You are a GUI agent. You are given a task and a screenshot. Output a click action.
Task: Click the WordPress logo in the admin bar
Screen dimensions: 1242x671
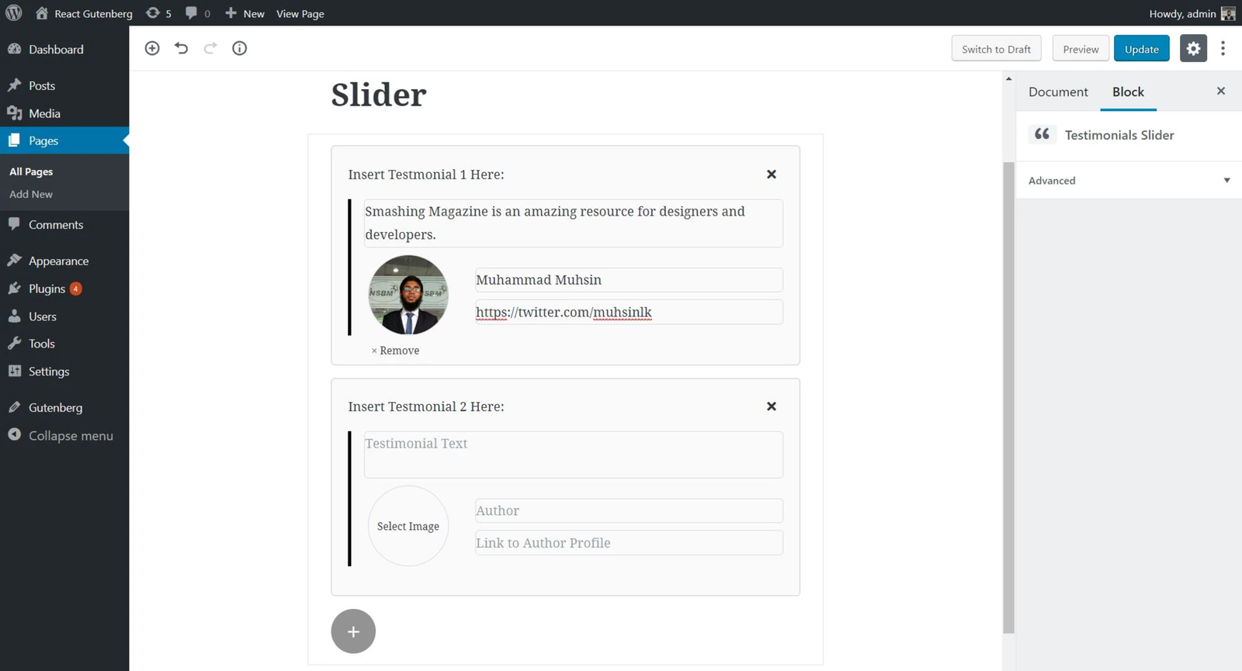12,12
